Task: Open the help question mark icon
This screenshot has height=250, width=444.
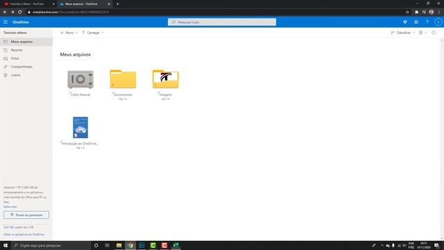Action: tap(427, 22)
